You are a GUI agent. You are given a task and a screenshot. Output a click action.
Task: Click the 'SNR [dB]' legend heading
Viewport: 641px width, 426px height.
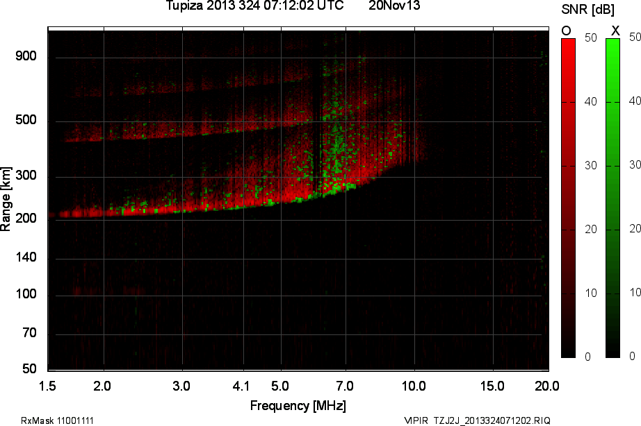(x=588, y=9)
